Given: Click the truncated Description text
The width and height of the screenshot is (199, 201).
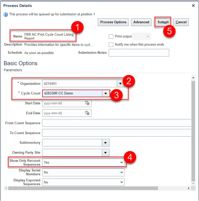Looking at the screenshot, I should tap(58, 45).
